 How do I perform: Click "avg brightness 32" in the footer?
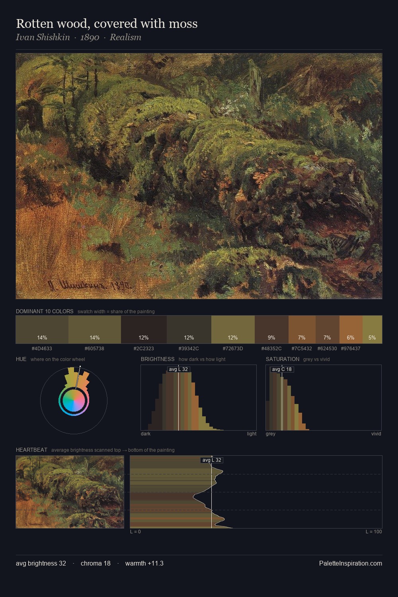click(41, 563)
